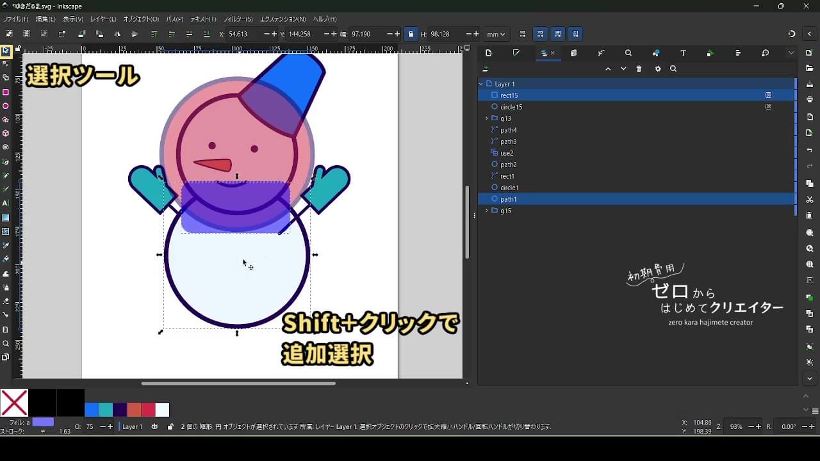Image resolution: width=820 pixels, height=461 pixels.
Task: Click the Print icon in command bar
Action: [x=810, y=99]
